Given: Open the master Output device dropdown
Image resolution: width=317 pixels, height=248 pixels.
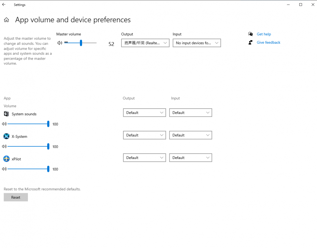Looking at the screenshot, I should [x=145, y=43].
